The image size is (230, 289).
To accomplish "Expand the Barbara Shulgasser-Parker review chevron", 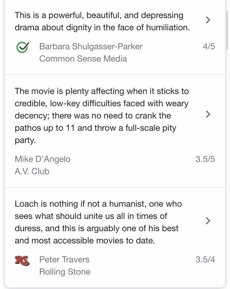I will [x=208, y=20].
